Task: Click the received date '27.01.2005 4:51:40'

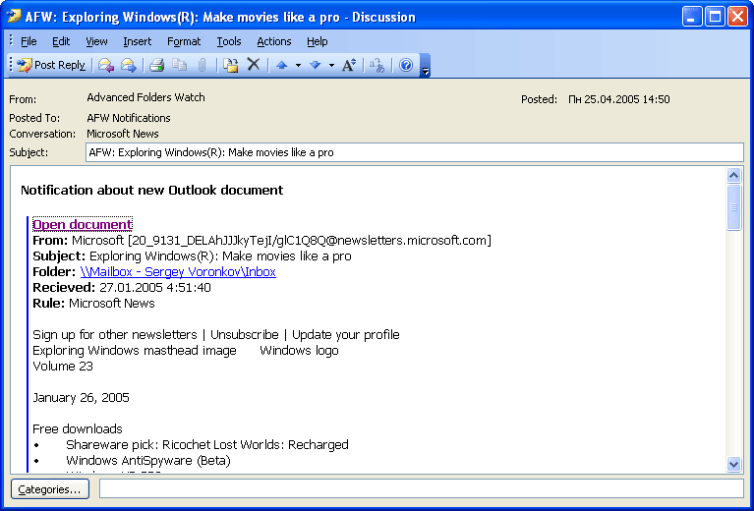Action: tap(155, 288)
